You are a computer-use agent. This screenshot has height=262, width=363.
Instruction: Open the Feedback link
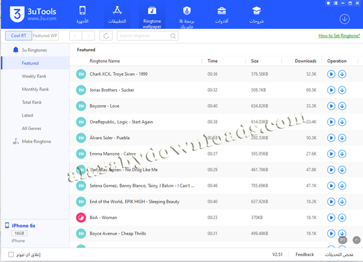coord(305,255)
